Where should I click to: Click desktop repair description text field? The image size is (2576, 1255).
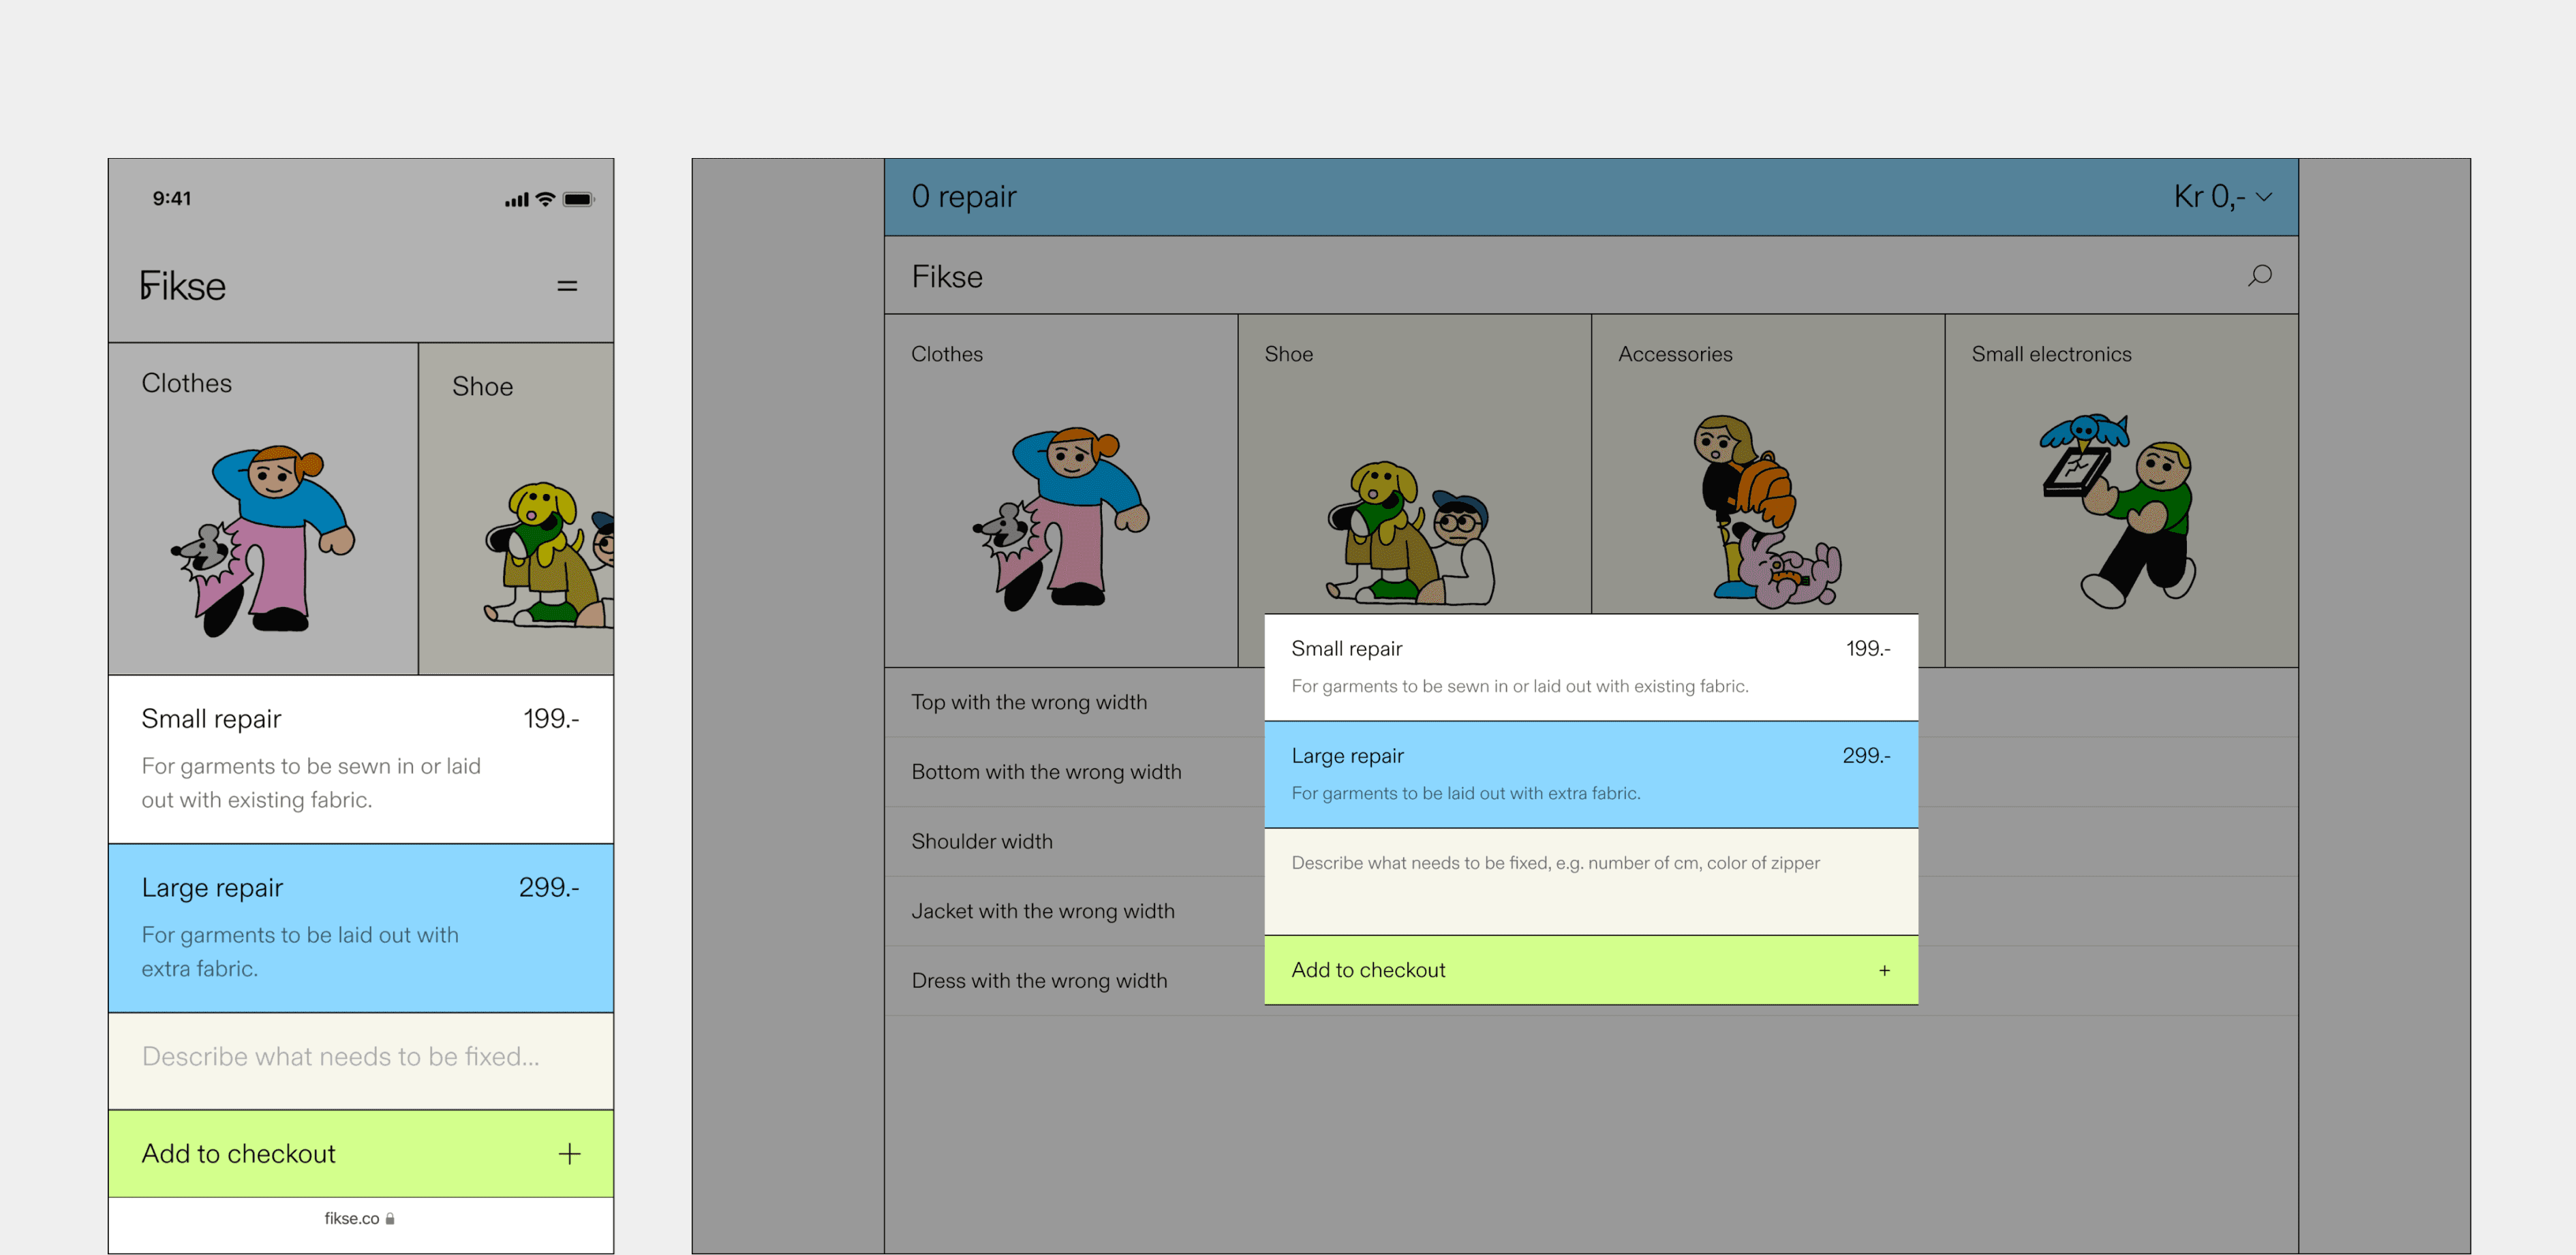(x=1590, y=881)
